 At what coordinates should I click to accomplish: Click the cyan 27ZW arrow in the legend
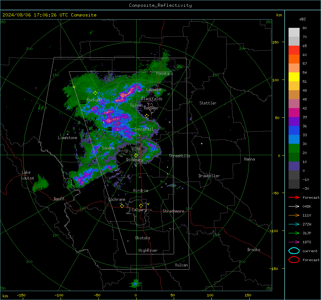click(x=294, y=224)
